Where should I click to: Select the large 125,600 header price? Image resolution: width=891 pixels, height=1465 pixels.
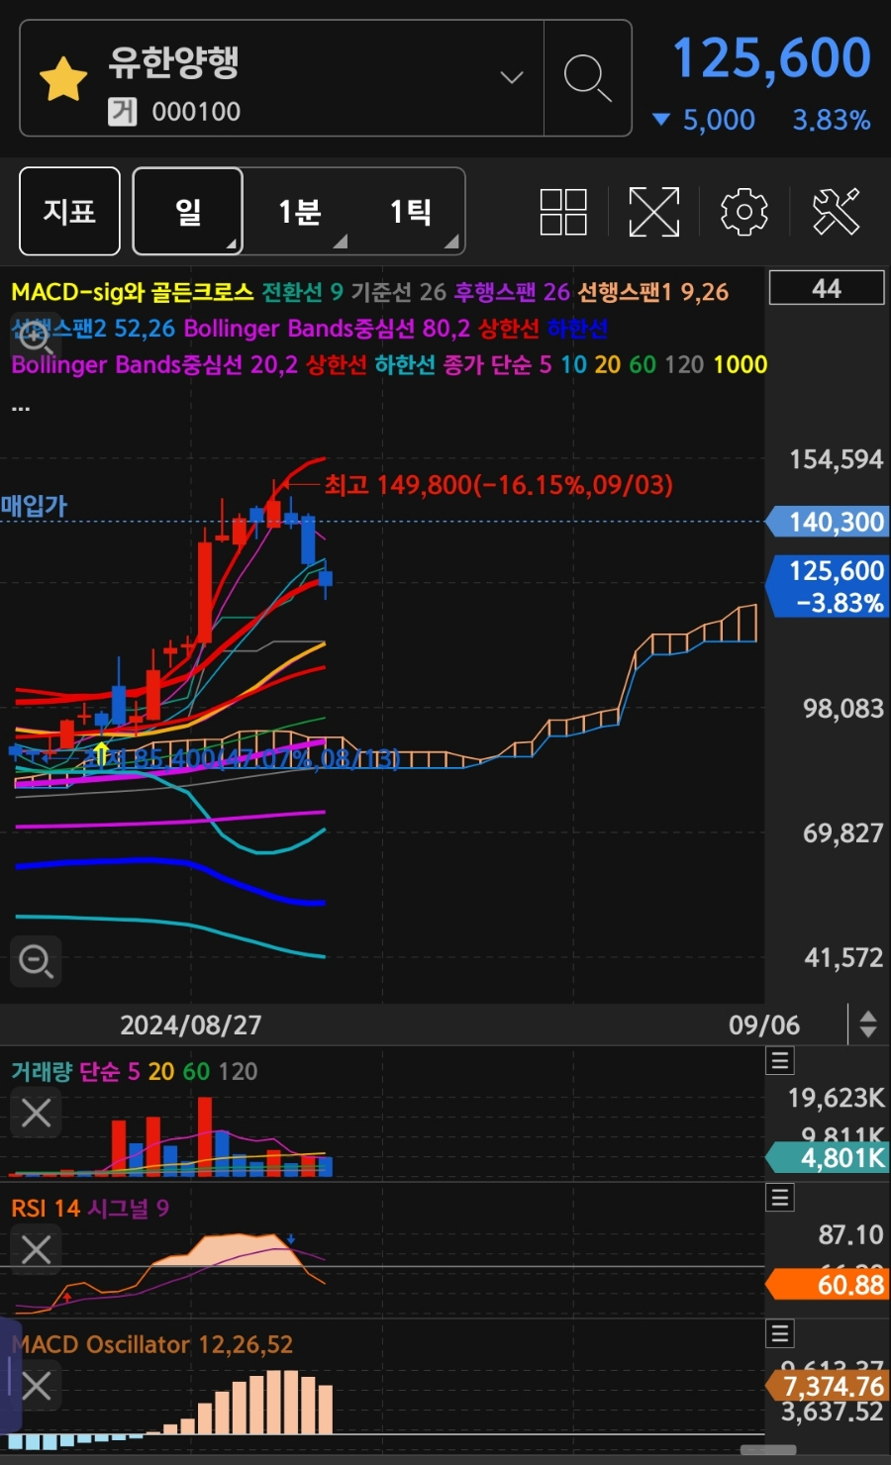click(x=772, y=57)
